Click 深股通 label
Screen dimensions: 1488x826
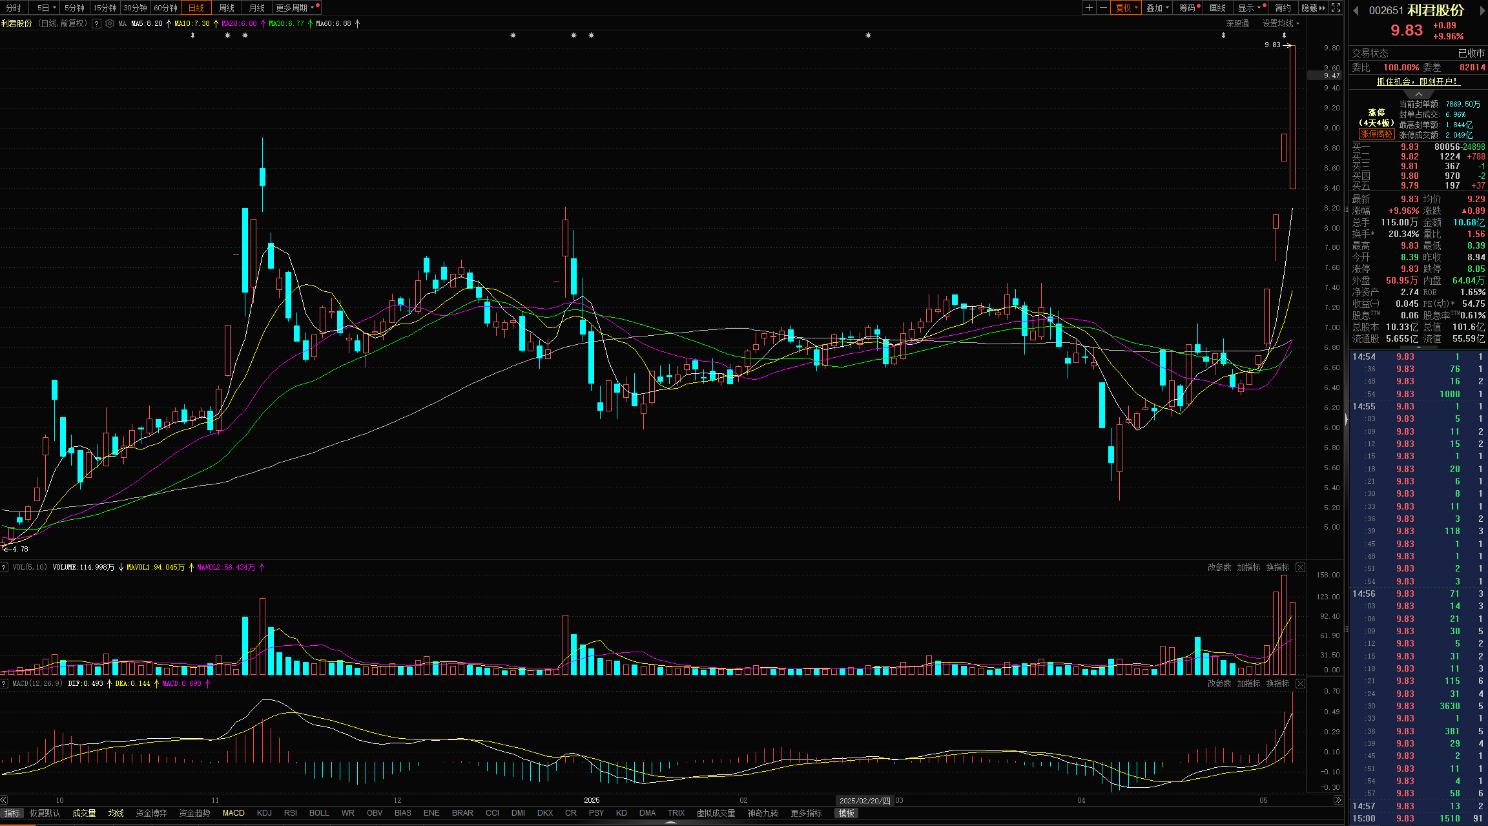tap(1237, 23)
